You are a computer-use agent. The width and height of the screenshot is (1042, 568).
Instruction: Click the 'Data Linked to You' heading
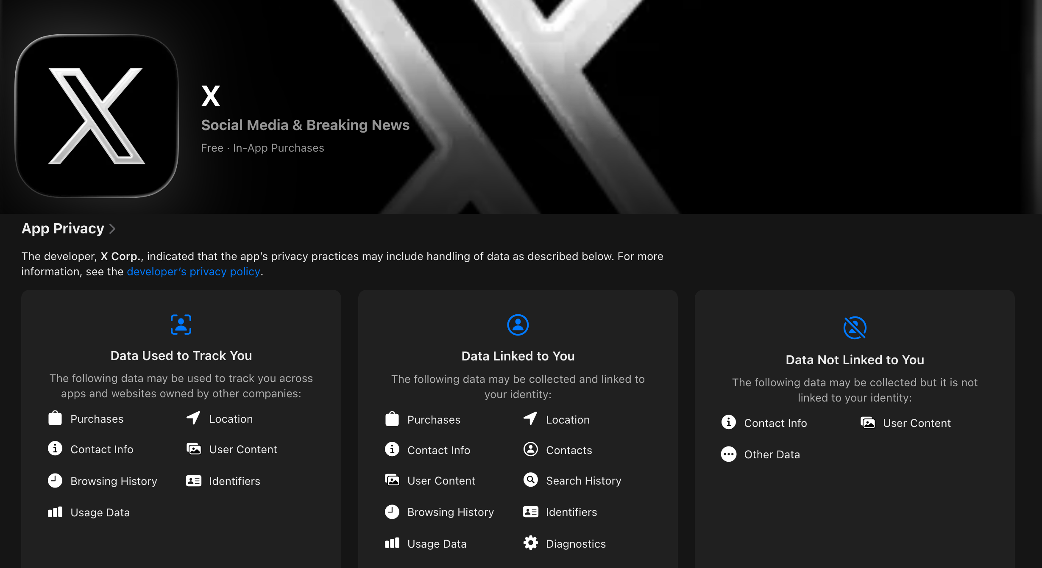(518, 356)
